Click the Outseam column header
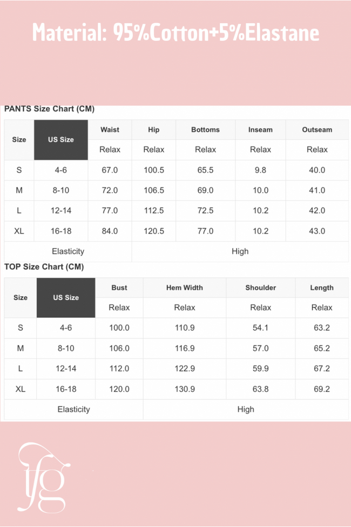 click(x=317, y=130)
